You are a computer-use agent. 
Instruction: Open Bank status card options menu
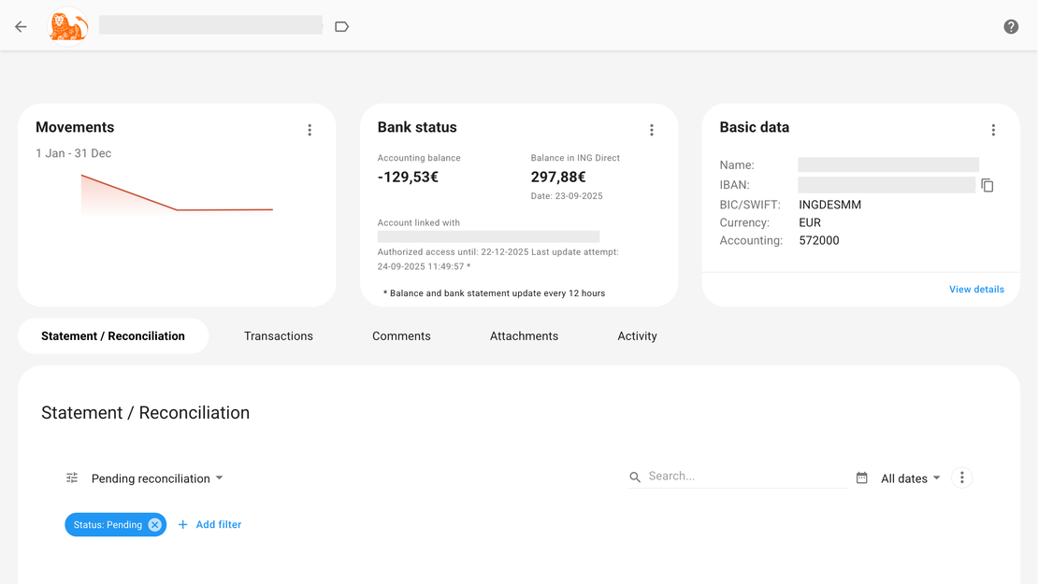pos(652,131)
